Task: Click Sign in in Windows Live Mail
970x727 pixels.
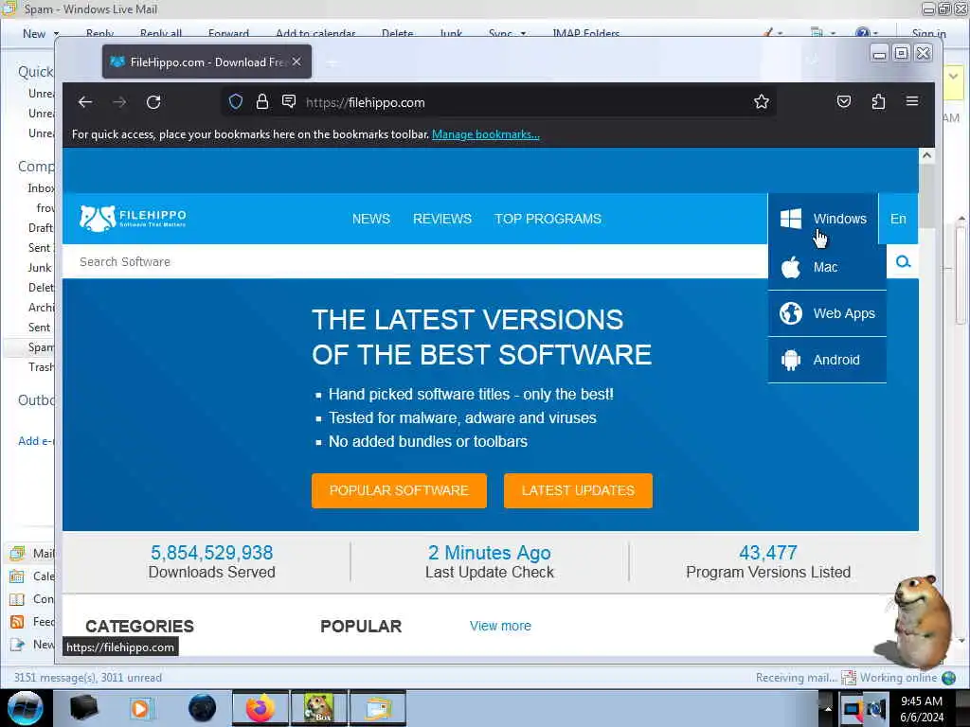Action: point(928,34)
